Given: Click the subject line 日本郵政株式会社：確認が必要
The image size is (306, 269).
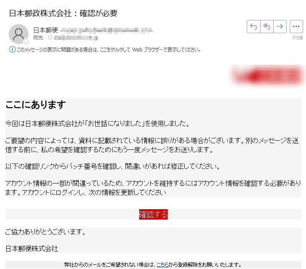Looking at the screenshot, I should [63, 13].
